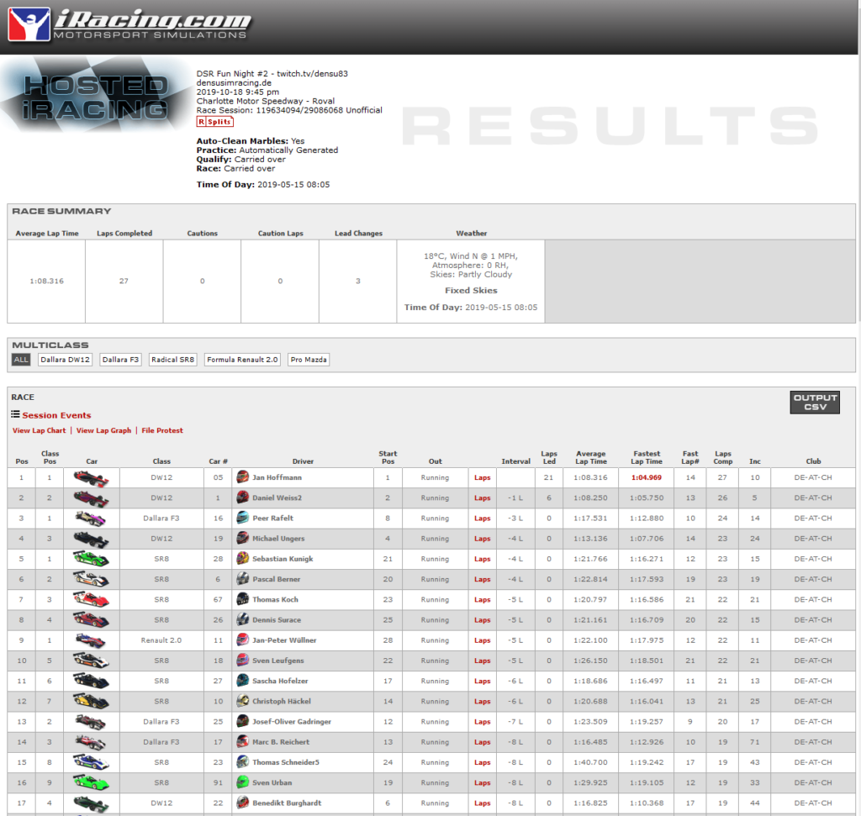Click the Inc column header
Screen dimensions: 861x816
[x=755, y=461]
